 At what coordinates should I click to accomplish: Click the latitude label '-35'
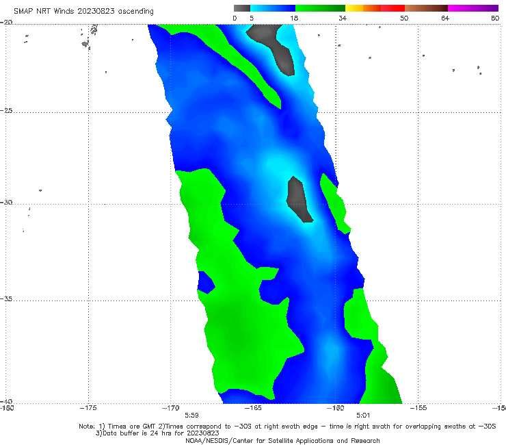(6, 299)
